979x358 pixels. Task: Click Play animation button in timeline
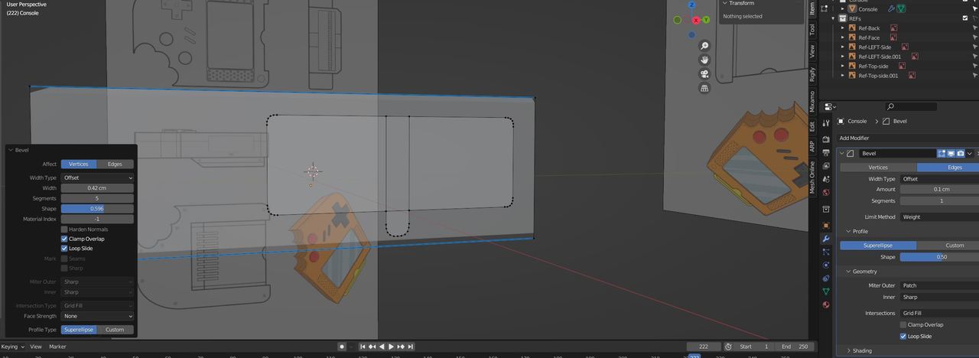click(x=391, y=347)
